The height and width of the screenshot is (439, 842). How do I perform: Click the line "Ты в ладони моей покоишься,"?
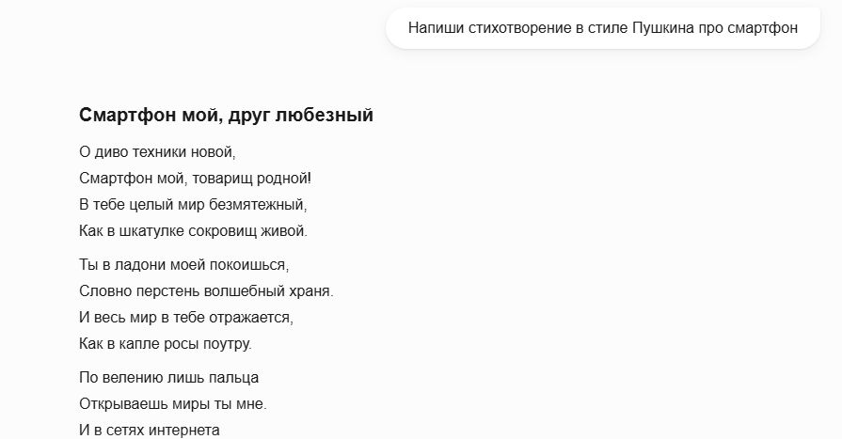point(183,264)
